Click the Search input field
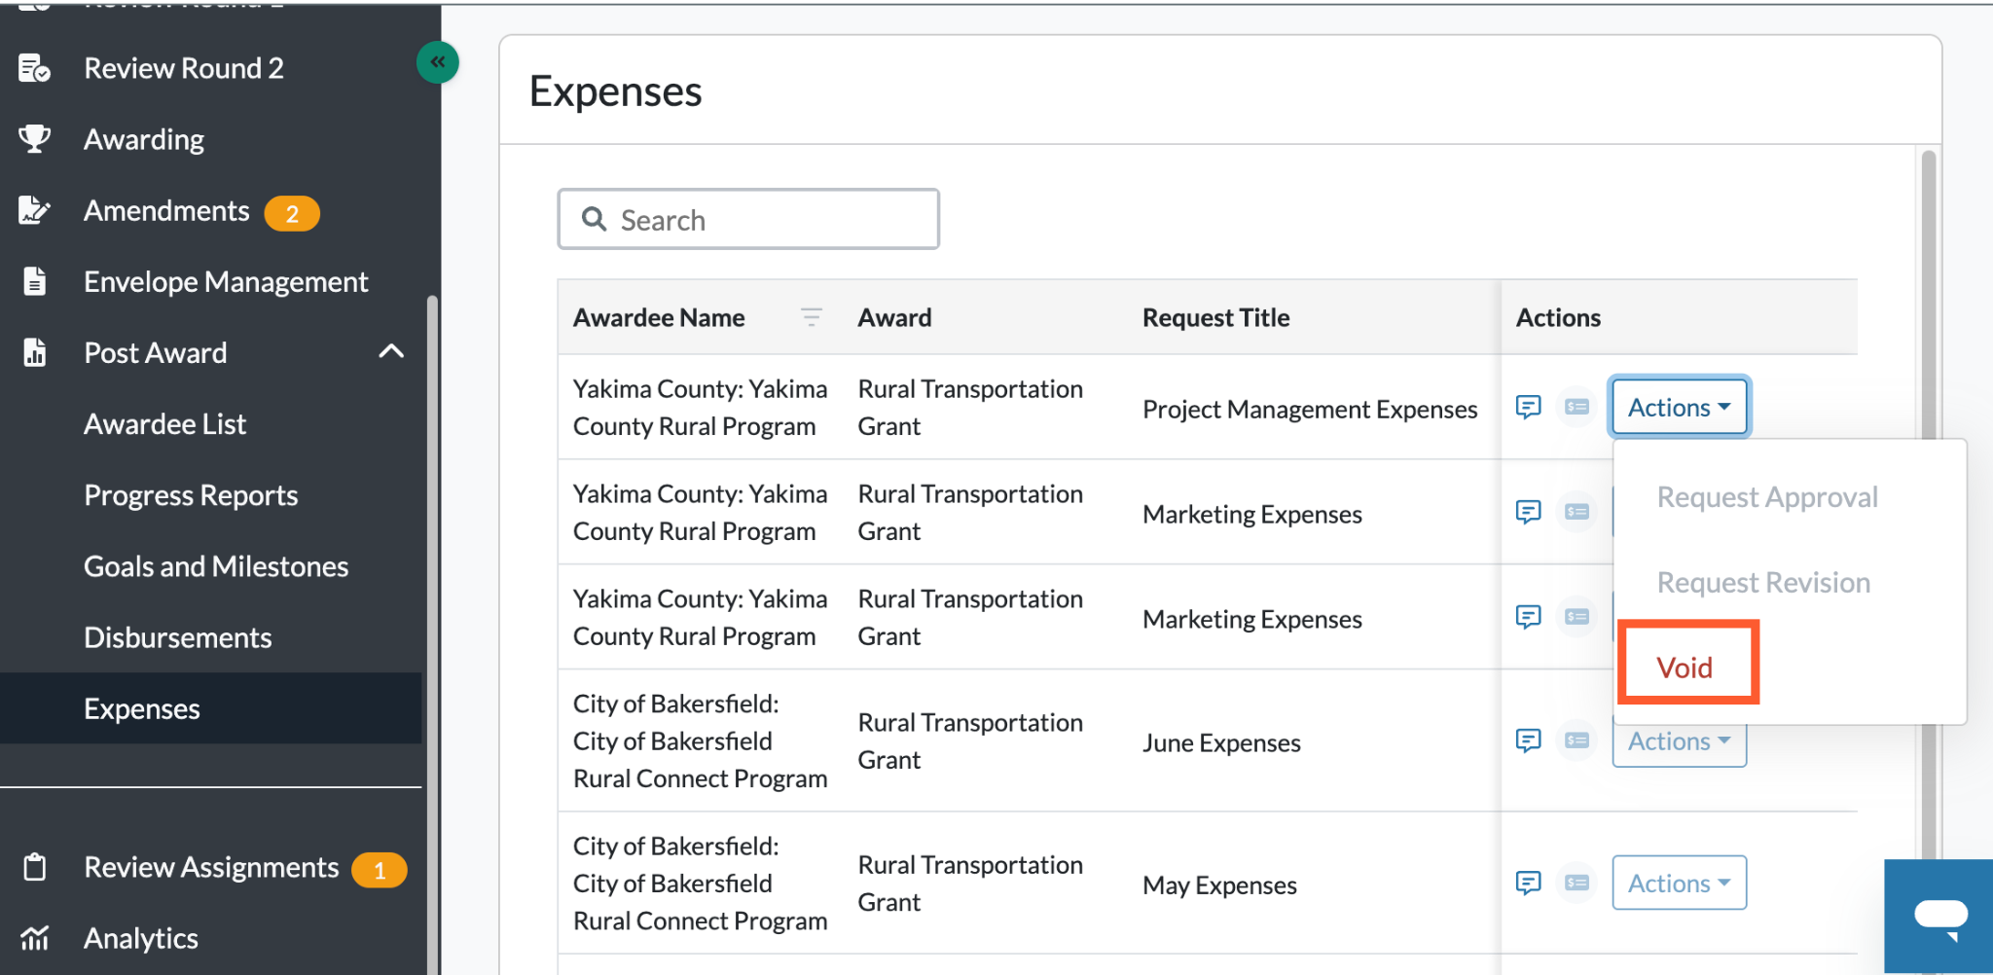The height and width of the screenshot is (975, 1993). (x=748, y=219)
